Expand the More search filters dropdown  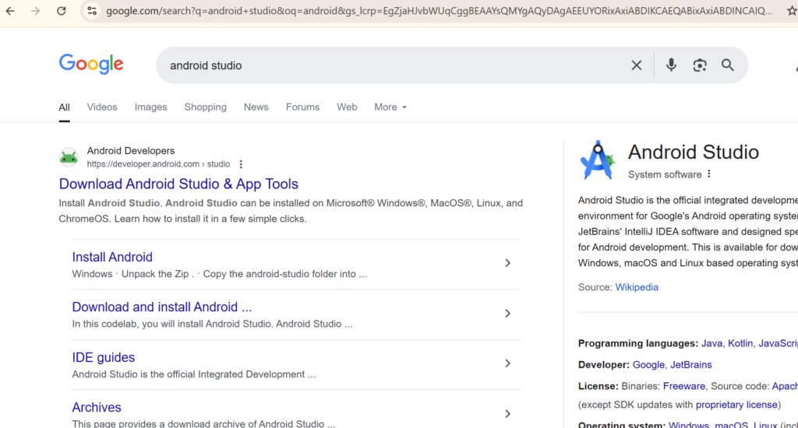390,107
